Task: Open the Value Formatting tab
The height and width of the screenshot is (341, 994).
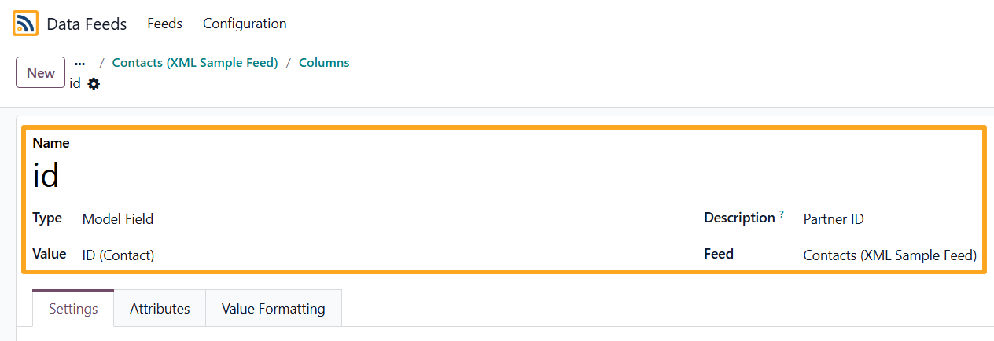Action: 273,308
